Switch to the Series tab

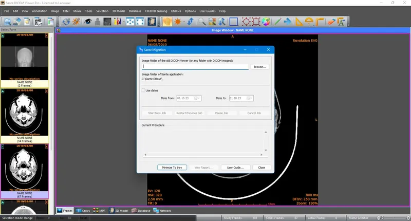click(83, 211)
